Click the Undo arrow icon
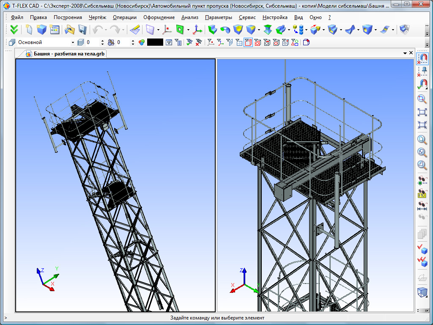Viewport: 433px width, 325px height. tap(98, 30)
